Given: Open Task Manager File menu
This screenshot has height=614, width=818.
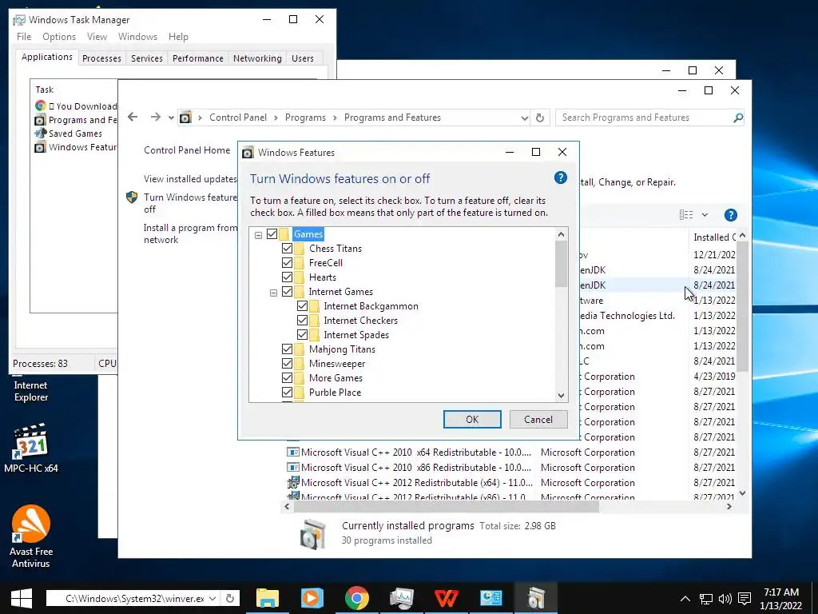Looking at the screenshot, I should pos(24,37).
